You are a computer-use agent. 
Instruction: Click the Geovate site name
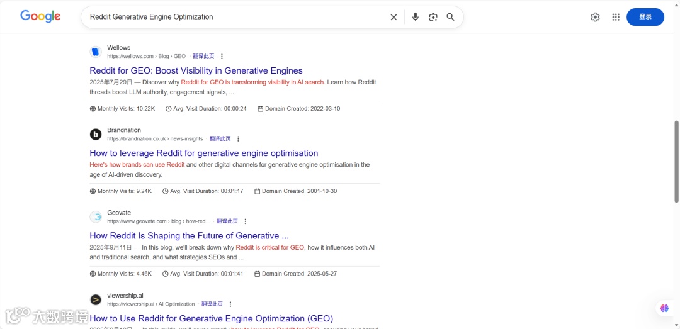tap(119, 213)
